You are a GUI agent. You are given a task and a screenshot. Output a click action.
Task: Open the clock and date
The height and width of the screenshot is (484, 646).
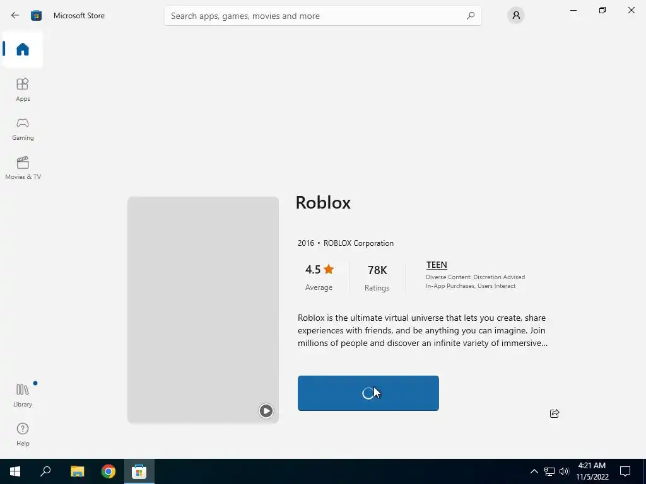click(592, 471)
